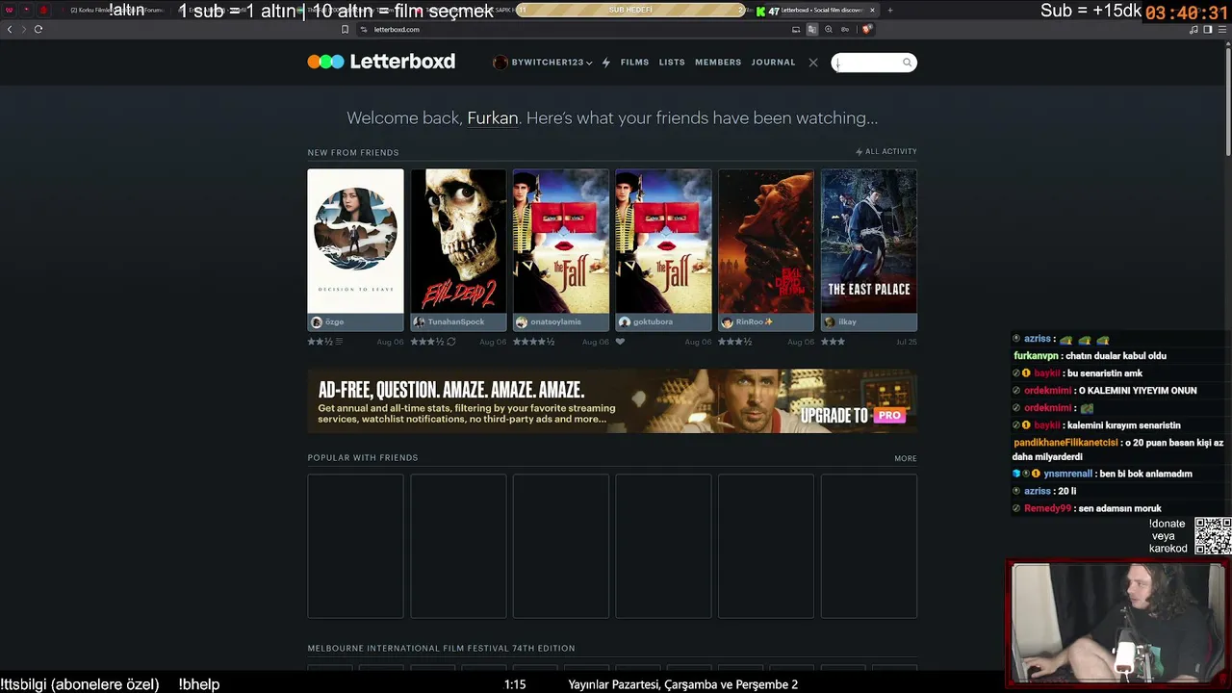
Task: Click the three-star rating under ilkay's entry
Action: pos(833,342)
